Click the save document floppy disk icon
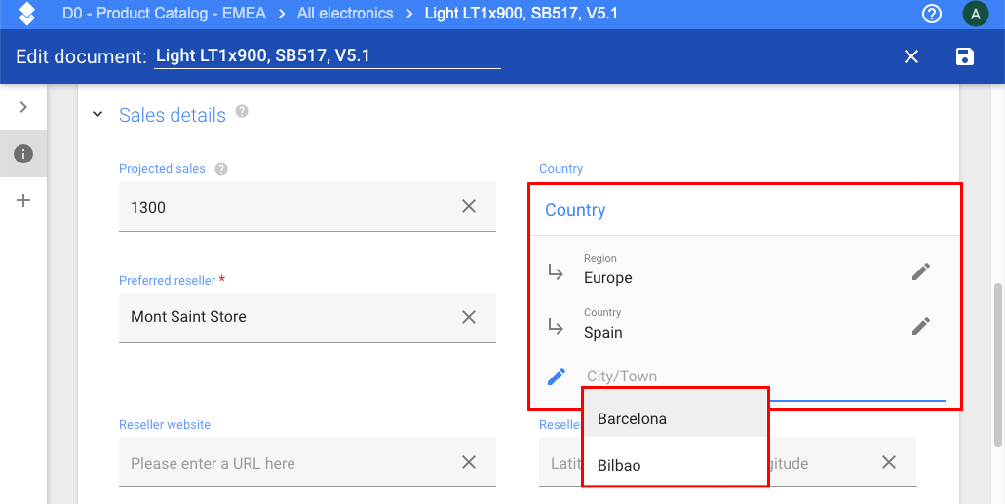Screen dimensions: 1005x504 tap(964, 56)
